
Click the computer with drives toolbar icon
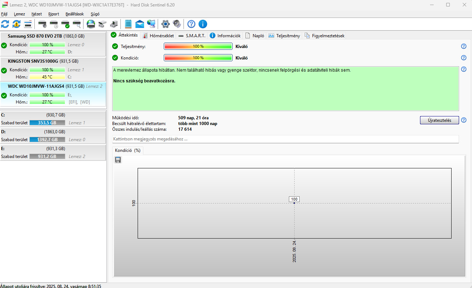coord(114,24)
